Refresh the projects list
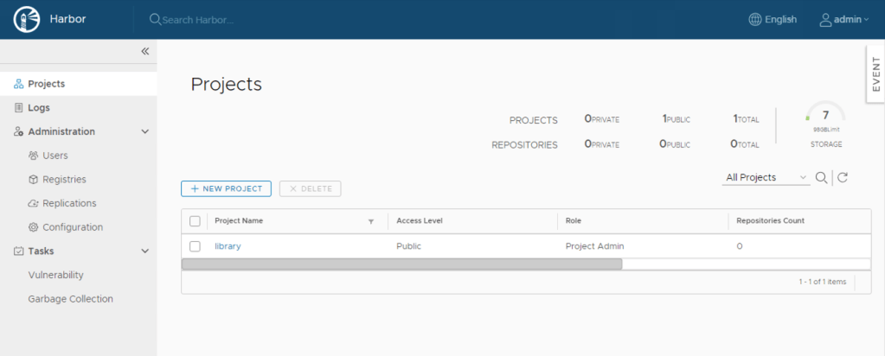The height and width of the screenshot is (356, 885). 843,177
